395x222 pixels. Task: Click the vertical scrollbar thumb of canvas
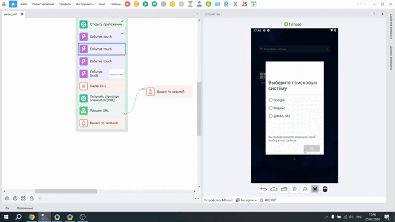tap(199, 109)
